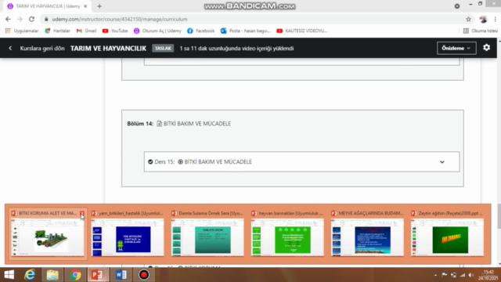
Task: Open the Posta - hasan bookmark
Action: tap(245, 31)
